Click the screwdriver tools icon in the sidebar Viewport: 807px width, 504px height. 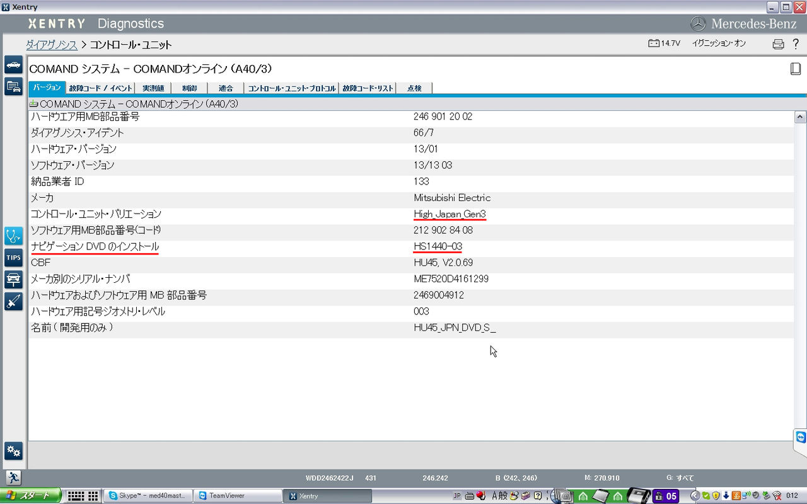(13, 302)
